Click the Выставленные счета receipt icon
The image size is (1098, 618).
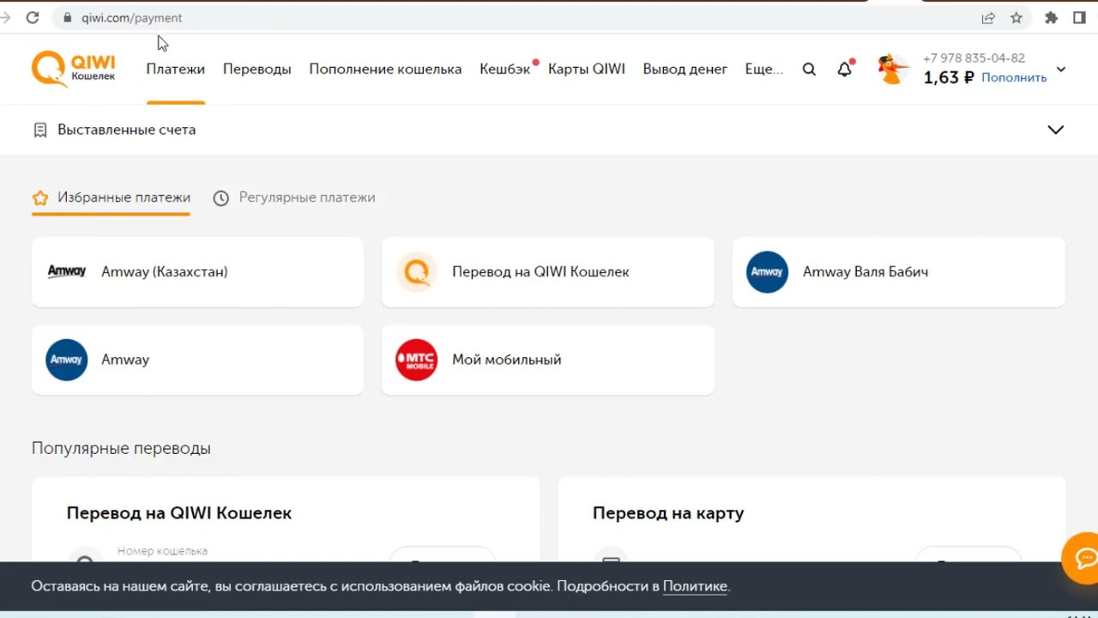click(39, 130)
